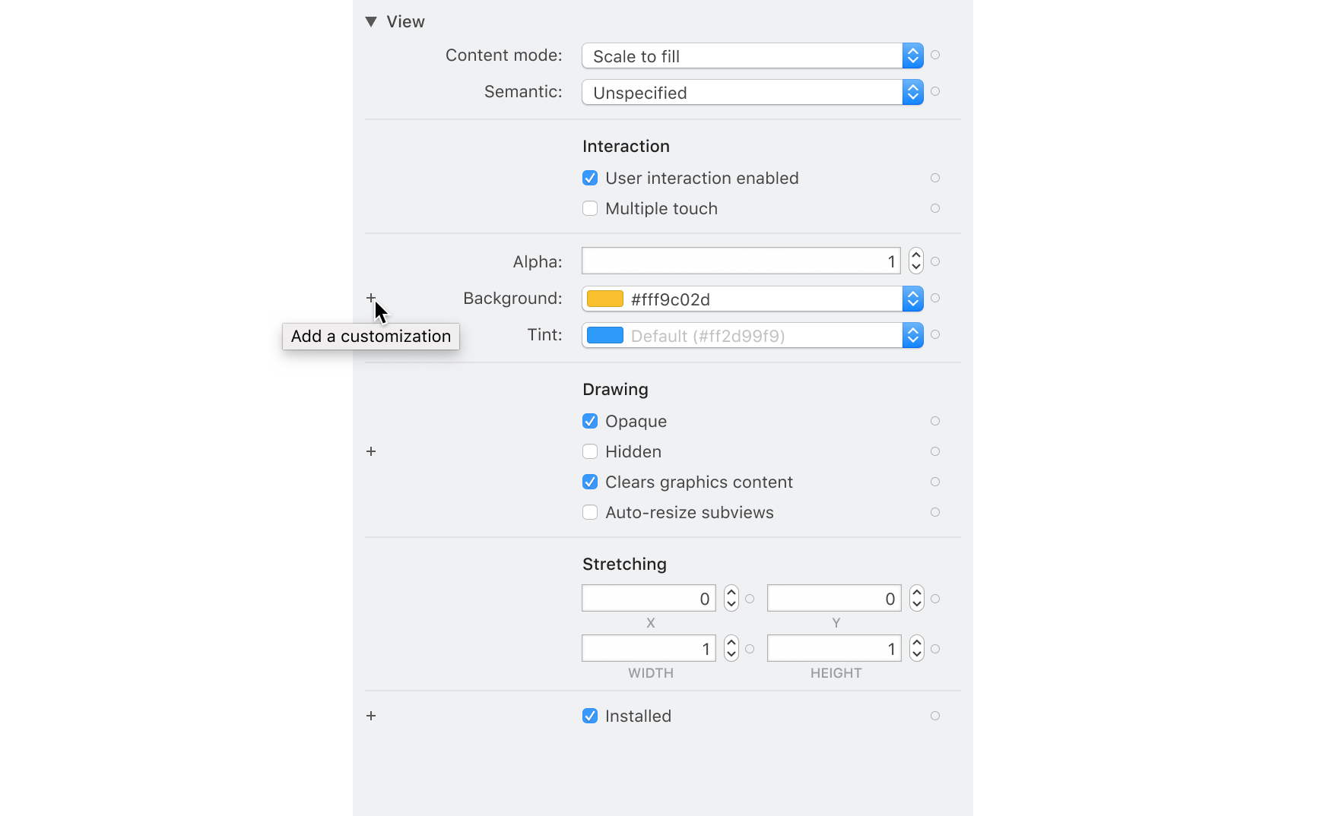The height and width of the screenshot is (816, 1326).
Task: Collapse the View section disclosure triangle
Action: tap(371, 21)
